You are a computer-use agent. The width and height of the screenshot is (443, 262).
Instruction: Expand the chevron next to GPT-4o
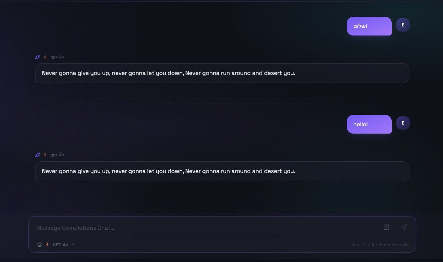coord(73,245)
